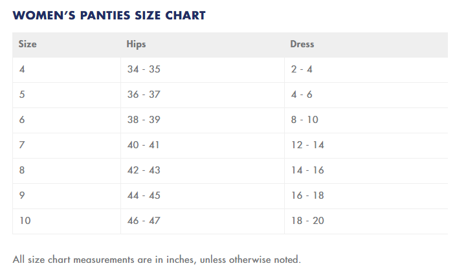Click dress size cell 8 - 10

(x=304, y=120)
